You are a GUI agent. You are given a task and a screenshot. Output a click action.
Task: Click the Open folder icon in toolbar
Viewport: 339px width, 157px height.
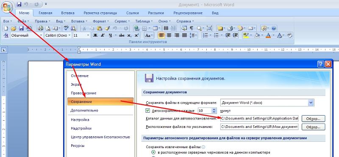point(14,28)
